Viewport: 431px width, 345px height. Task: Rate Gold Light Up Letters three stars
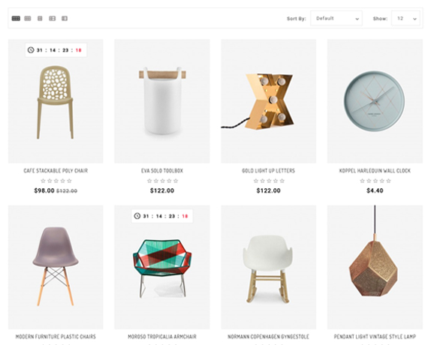coord(269,181)
